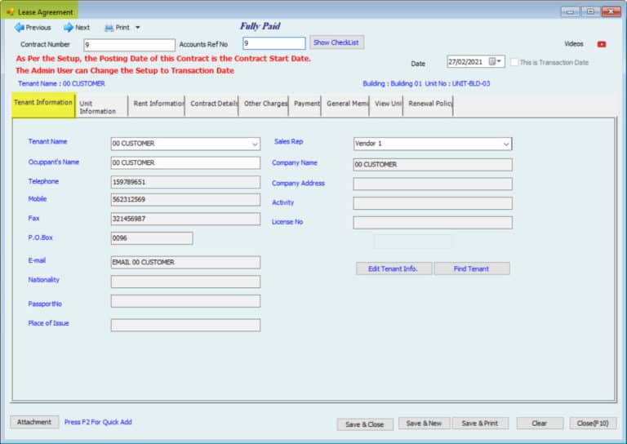Open the View Unit tab
The image size is (627, 444).
386,106
